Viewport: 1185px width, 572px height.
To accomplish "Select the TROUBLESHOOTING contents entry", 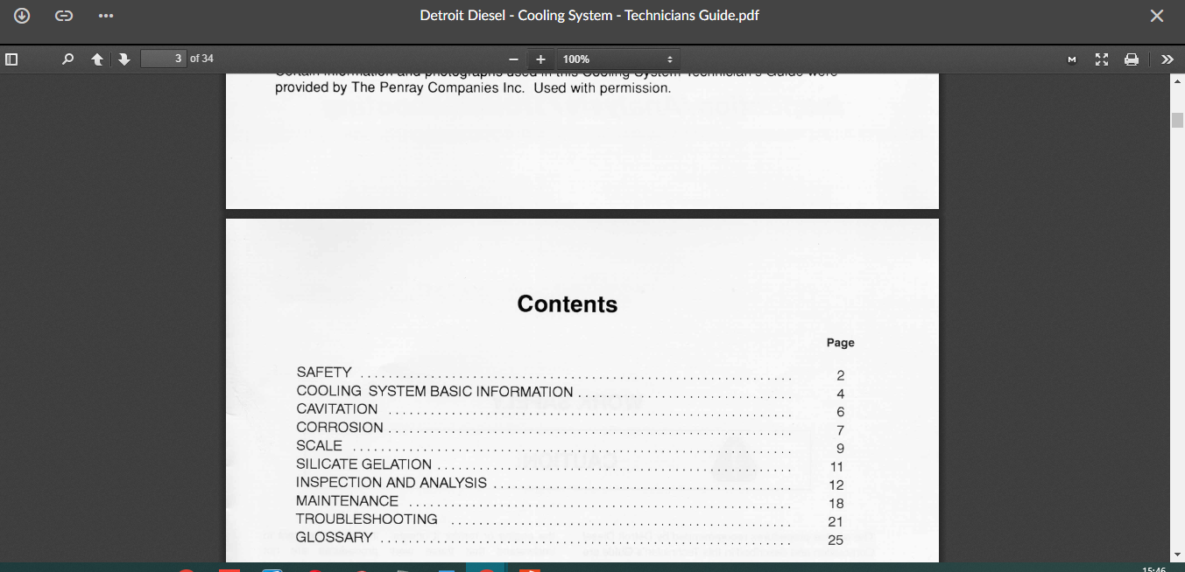I will point(367,520).
